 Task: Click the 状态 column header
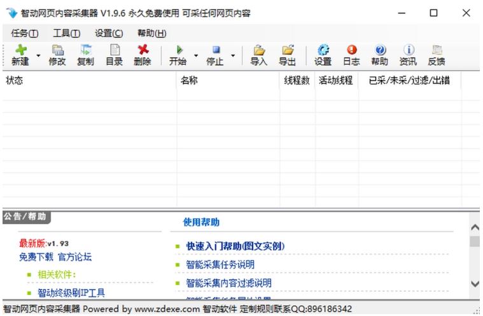89,81
